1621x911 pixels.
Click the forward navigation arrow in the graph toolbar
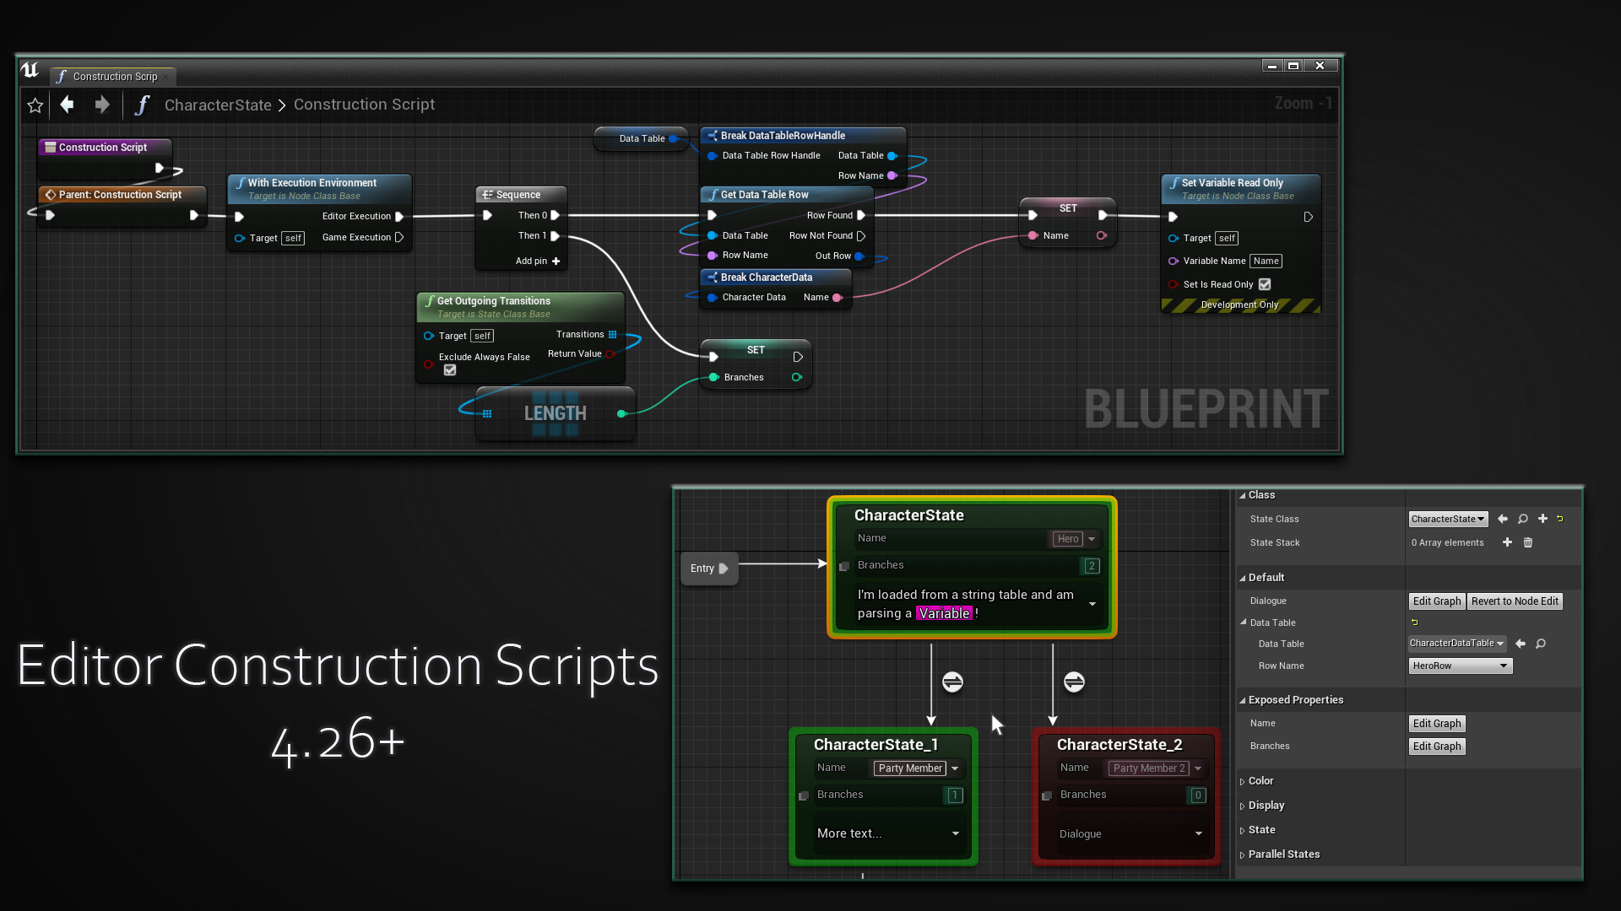coord(101,105)
